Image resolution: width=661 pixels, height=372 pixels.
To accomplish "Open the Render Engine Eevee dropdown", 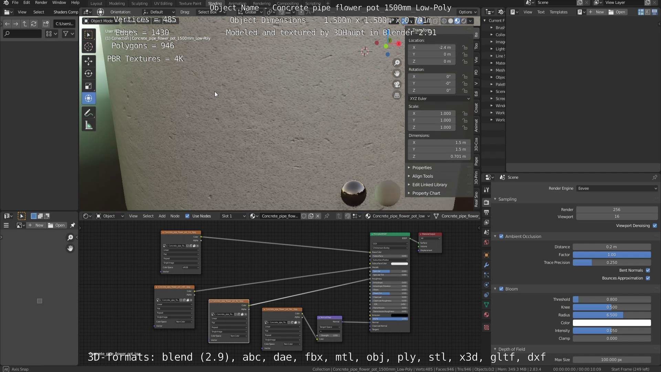I will (x=617, y=188).
